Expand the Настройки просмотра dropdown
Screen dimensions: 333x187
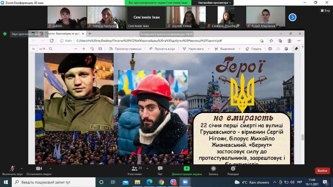pos(215,3)
